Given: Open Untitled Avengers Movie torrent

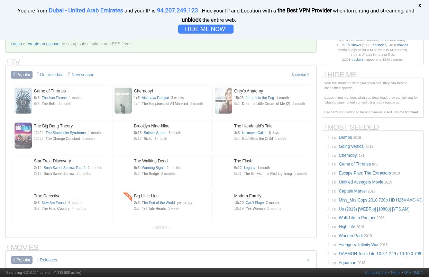Looking at the screenshot, I should (361, 182).
